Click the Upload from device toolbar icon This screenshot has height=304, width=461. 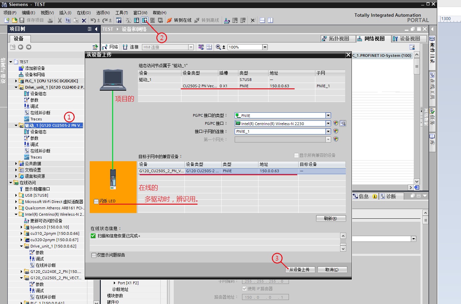(x=145, y=20)
